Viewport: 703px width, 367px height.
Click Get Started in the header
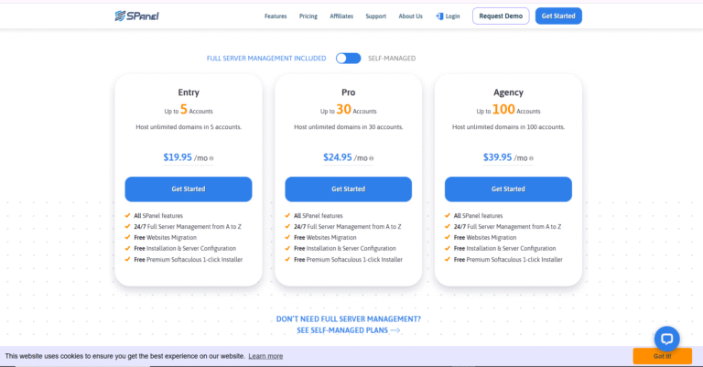click(x=558, y=16)
